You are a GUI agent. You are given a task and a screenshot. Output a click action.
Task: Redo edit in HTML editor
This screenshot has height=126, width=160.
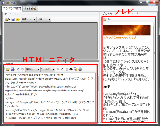tap(22, 69)
